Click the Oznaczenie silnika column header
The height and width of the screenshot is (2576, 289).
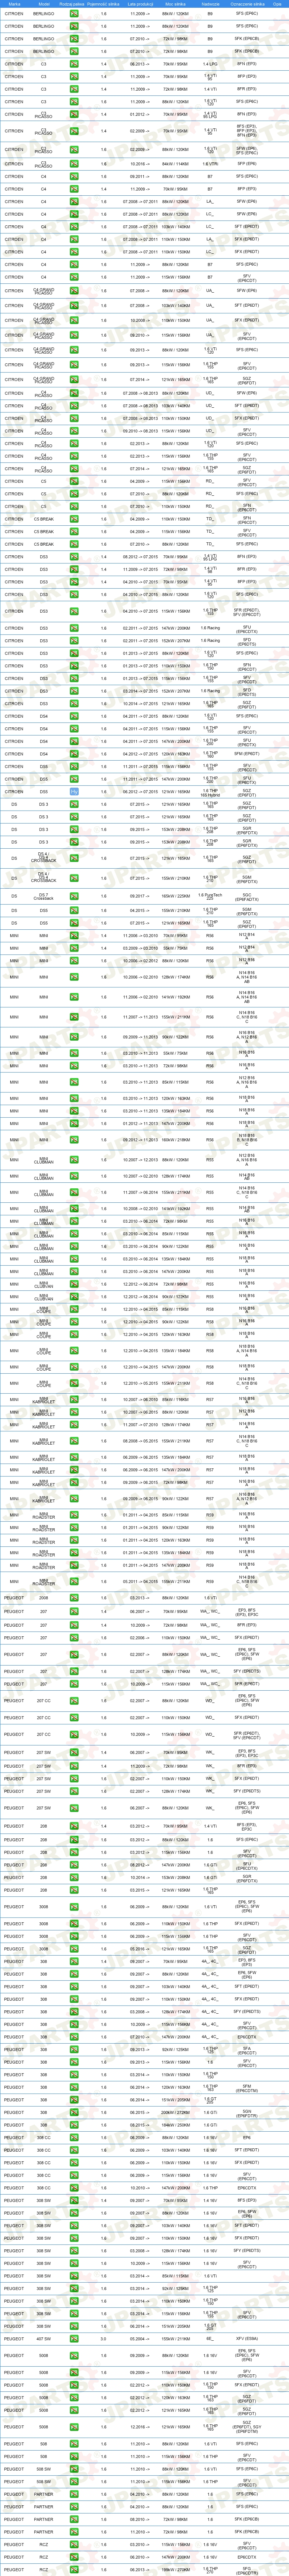click(x=247, y=4)
